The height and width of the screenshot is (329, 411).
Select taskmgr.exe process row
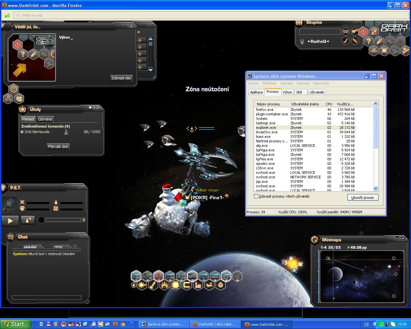pos(305,123)
